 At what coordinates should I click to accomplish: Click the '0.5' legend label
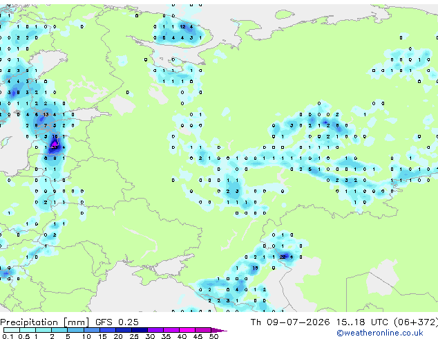pyautogui.click(x=23, y=336)
